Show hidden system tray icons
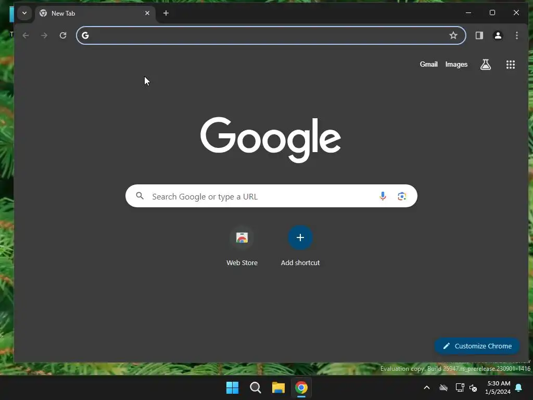This screenshot has height=400, width=533. pyautogui.click(x=427, y=387)
